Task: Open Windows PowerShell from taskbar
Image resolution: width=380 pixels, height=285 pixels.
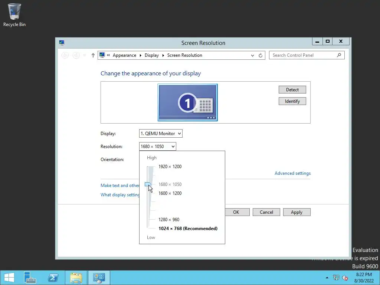Action: 53,278
